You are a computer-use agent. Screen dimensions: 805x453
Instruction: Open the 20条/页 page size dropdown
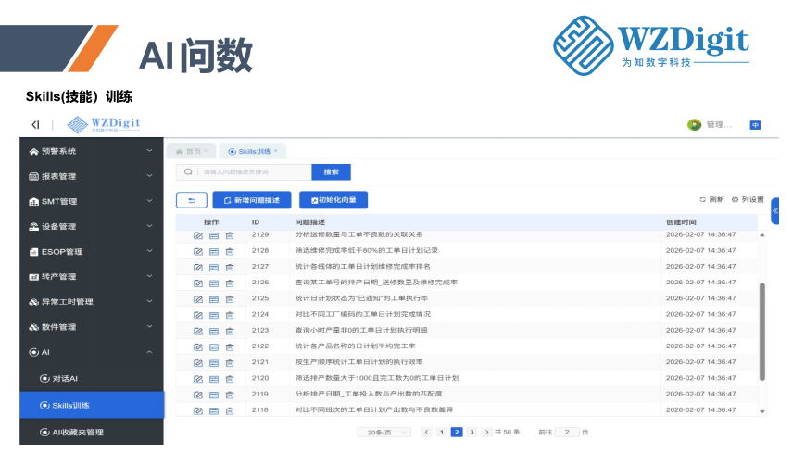tap(384, 433)
